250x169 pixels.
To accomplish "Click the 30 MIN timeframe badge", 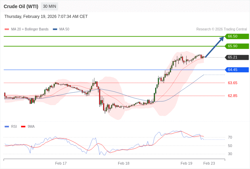I will tap(49, 6).
